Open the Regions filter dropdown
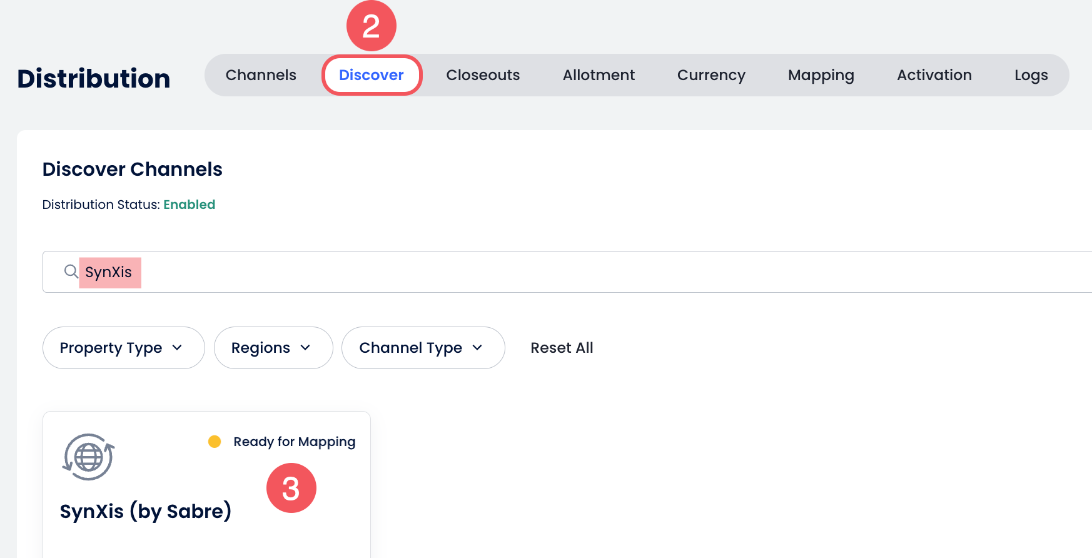 coord(273,348)
